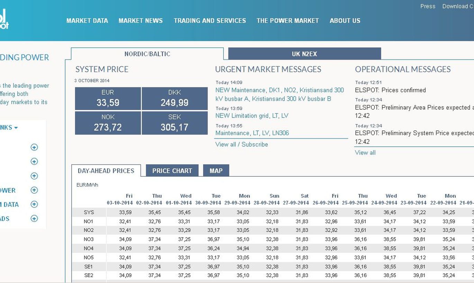Click the EUR system price tile
Screen dimensions: 474x283
[108, 98]
